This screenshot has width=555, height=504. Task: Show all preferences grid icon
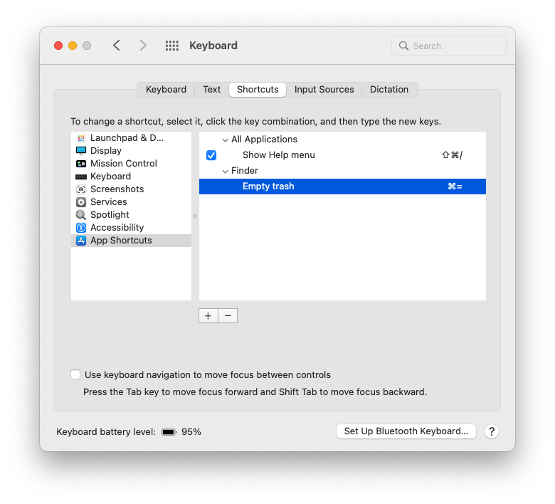[172, 46]
